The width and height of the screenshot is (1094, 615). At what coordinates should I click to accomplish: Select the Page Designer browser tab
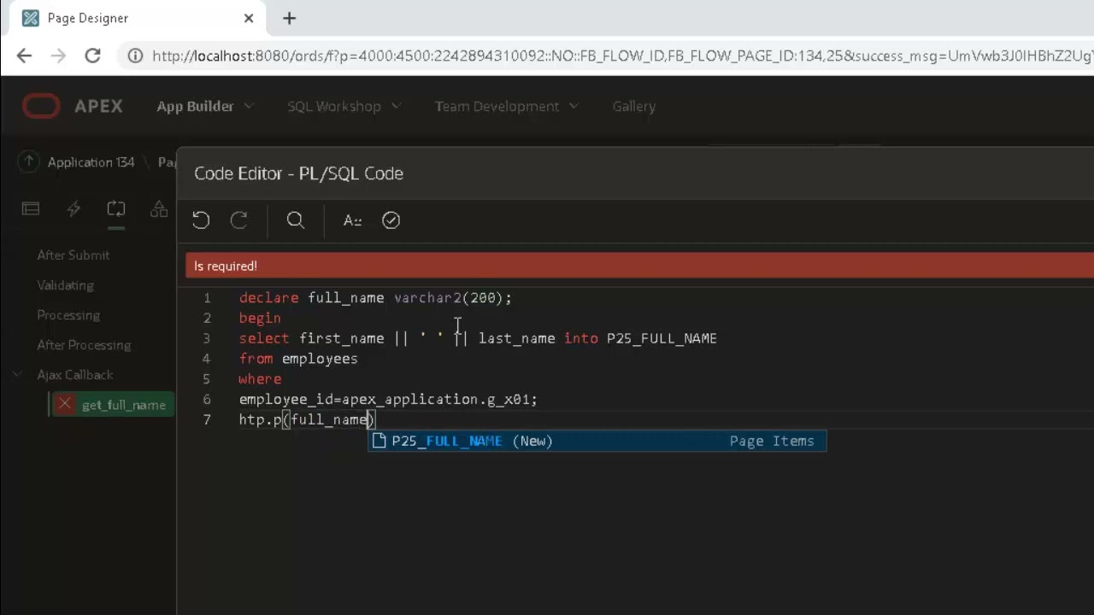click(137, 18)
